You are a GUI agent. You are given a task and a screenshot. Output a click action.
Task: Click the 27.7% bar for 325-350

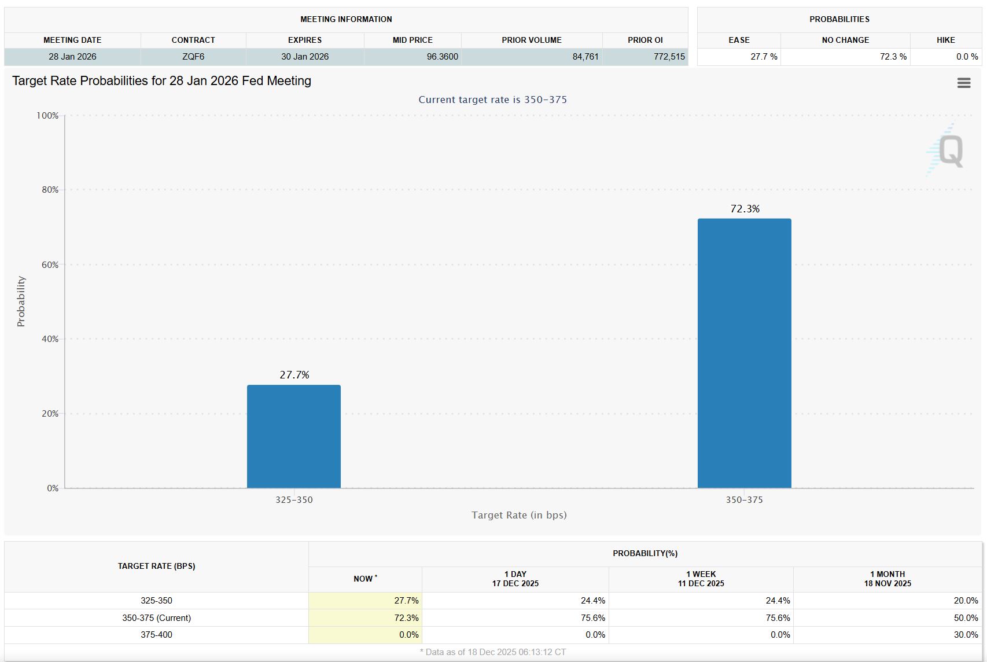(294, 436)
